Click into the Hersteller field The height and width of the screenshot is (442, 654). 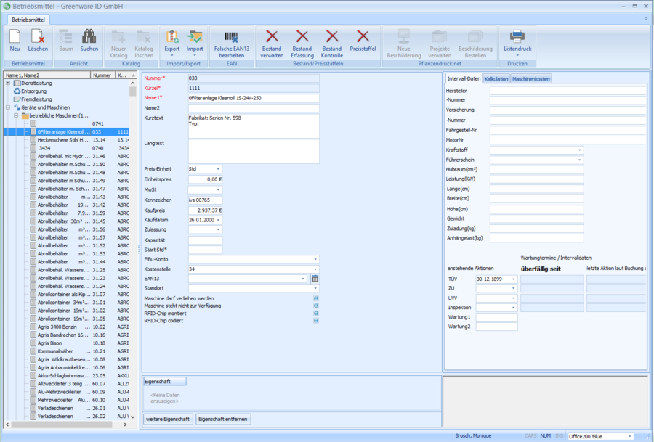coord(568,91)
